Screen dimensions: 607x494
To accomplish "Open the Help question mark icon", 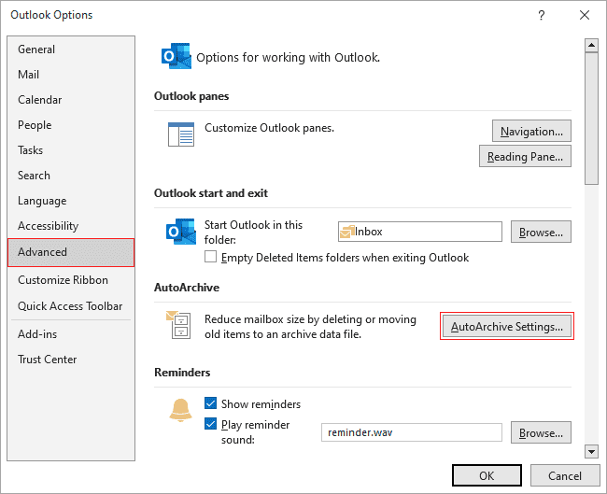I will [x=542, y=15].
